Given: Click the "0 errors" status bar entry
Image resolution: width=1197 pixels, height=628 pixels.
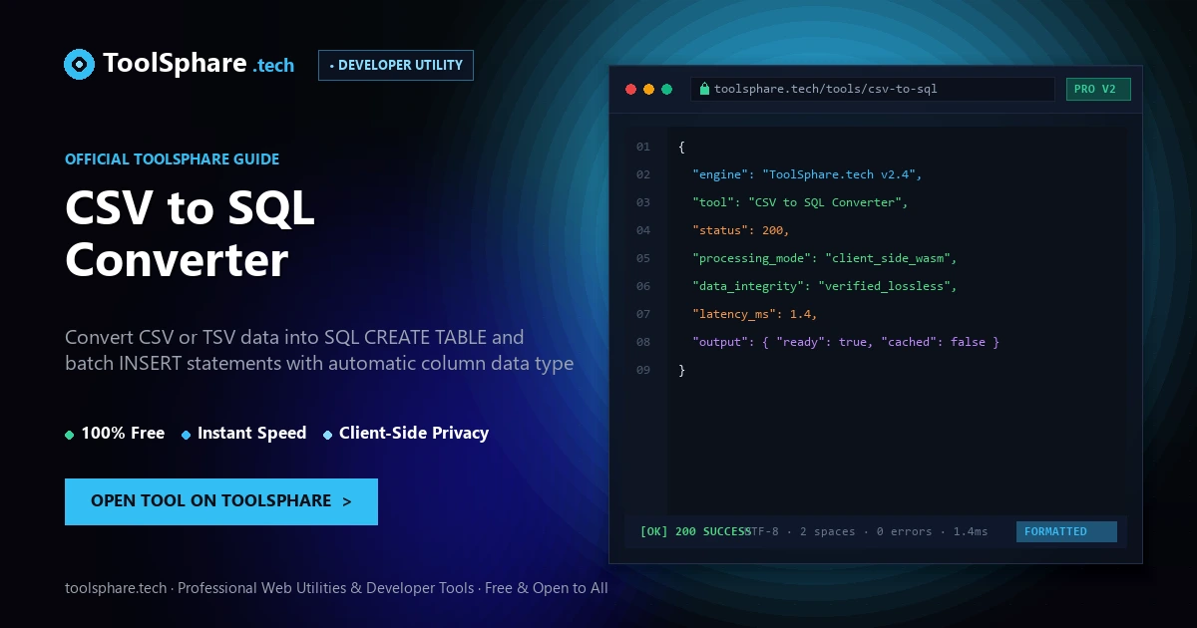Looking at the screenshot, I should [x=905, y=531].
